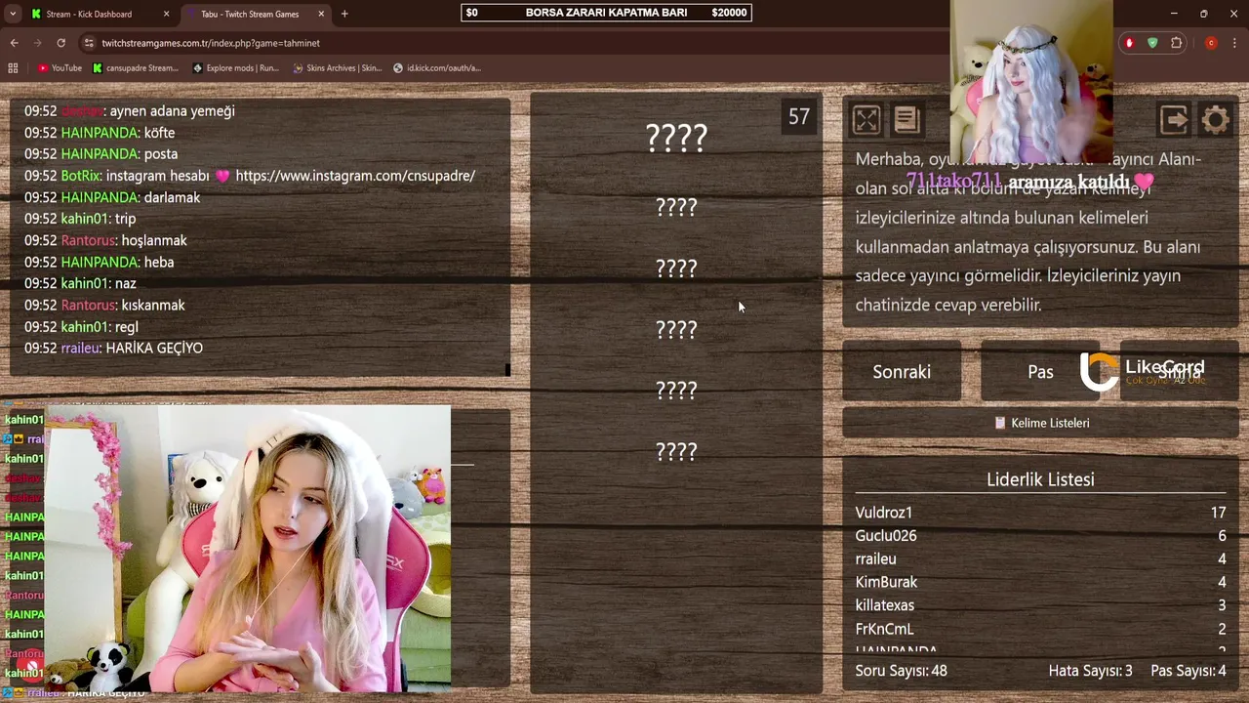Screen dimensions: 1249x703
Task: Open the tab search chevron in Chrome
Action: click(13, 14)
